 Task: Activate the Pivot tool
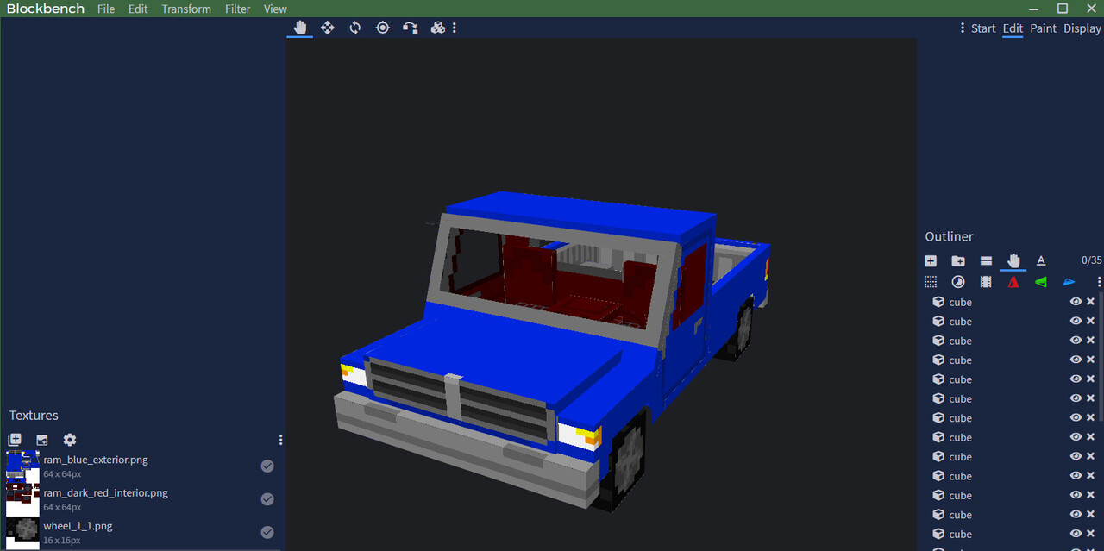click(382, 28)
